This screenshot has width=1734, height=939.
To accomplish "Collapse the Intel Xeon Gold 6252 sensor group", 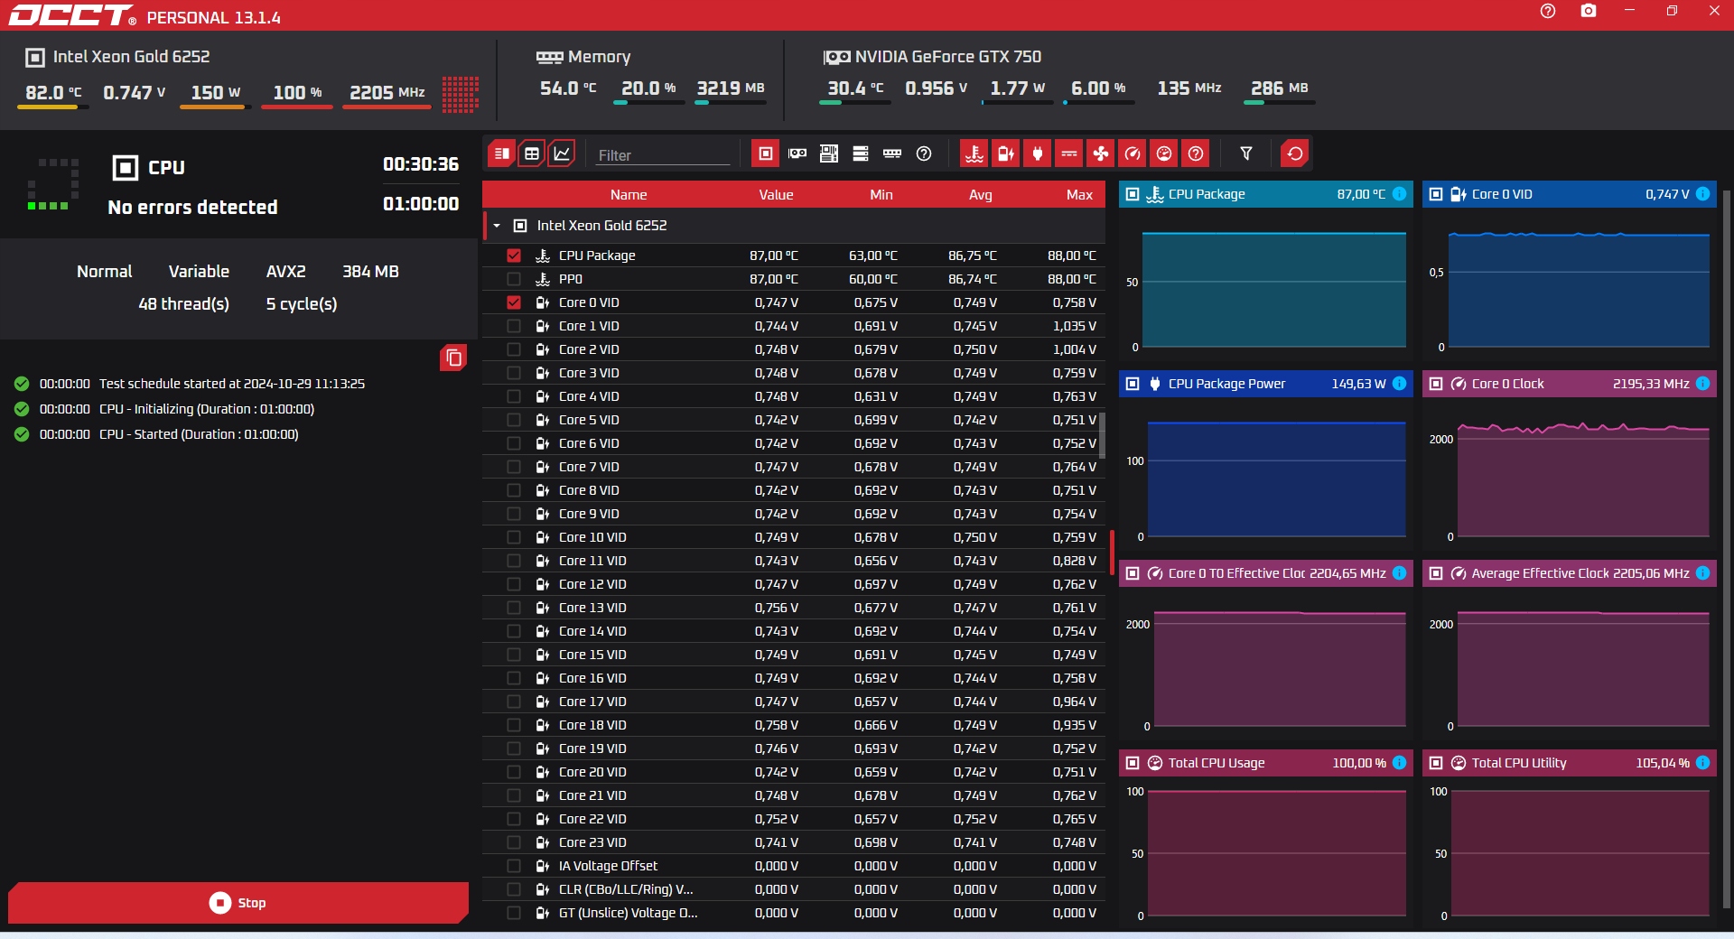I will pyautogui.click(x=497, y=226).
